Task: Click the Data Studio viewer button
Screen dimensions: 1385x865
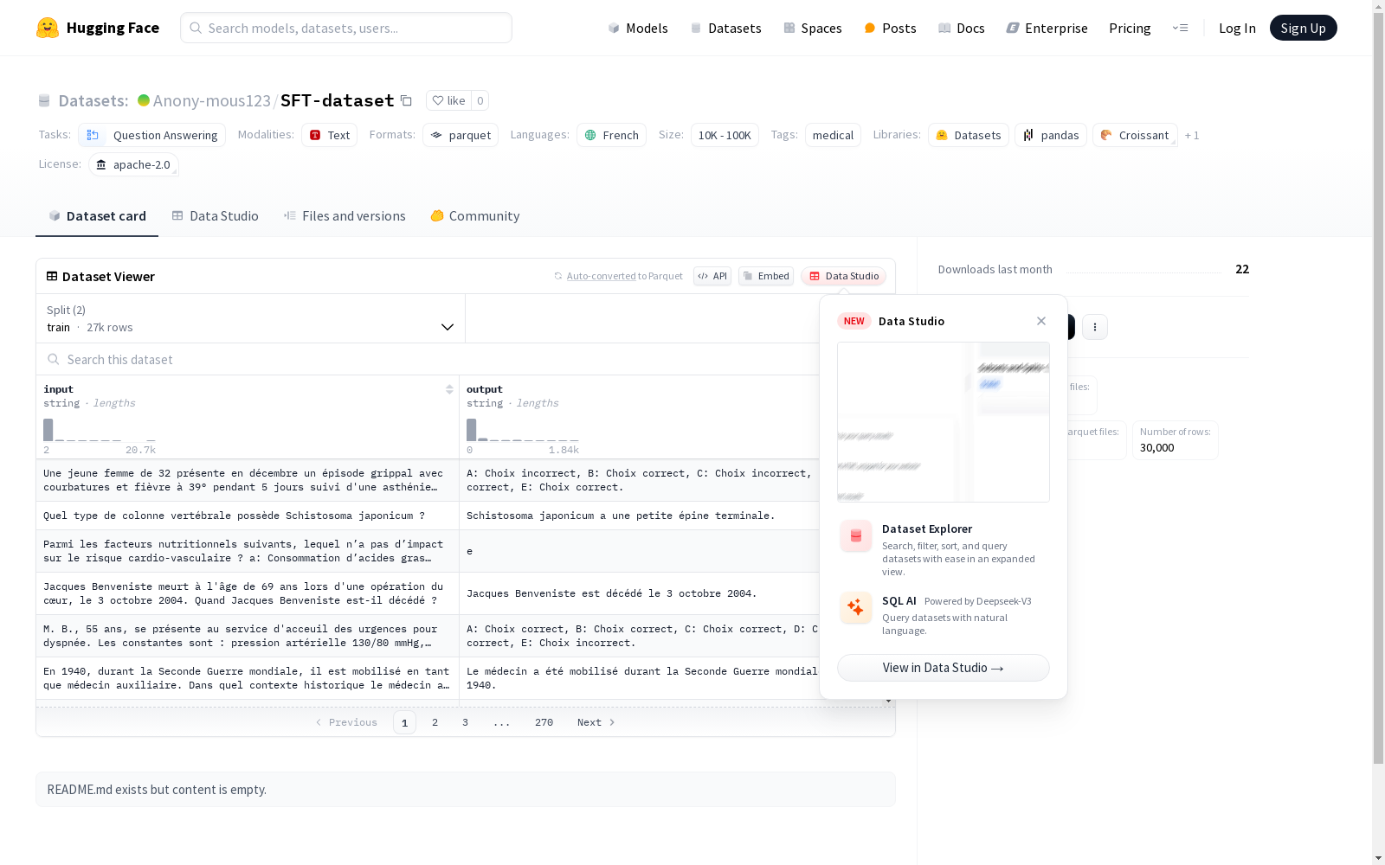Action: point(843,276)
